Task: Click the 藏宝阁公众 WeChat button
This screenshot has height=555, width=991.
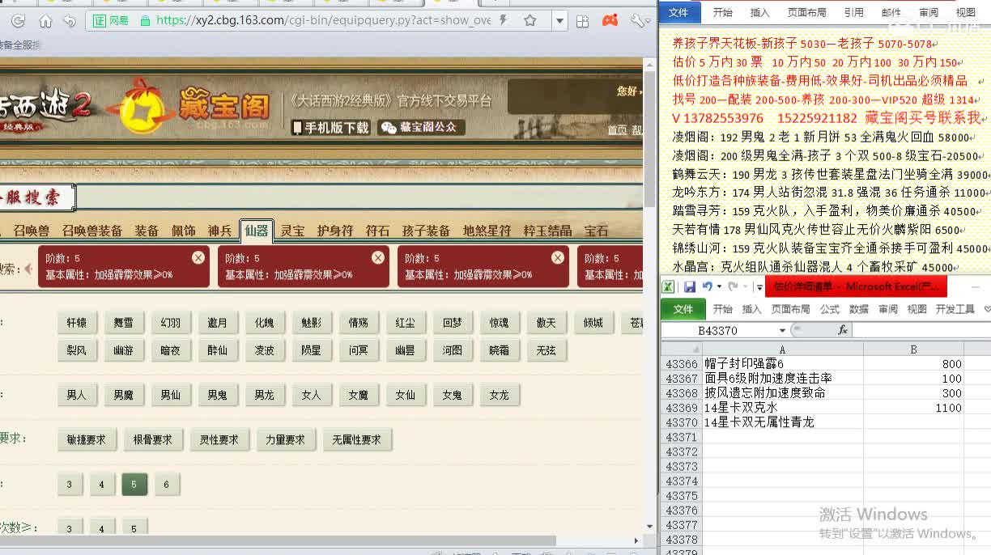Action: [421, 127]
